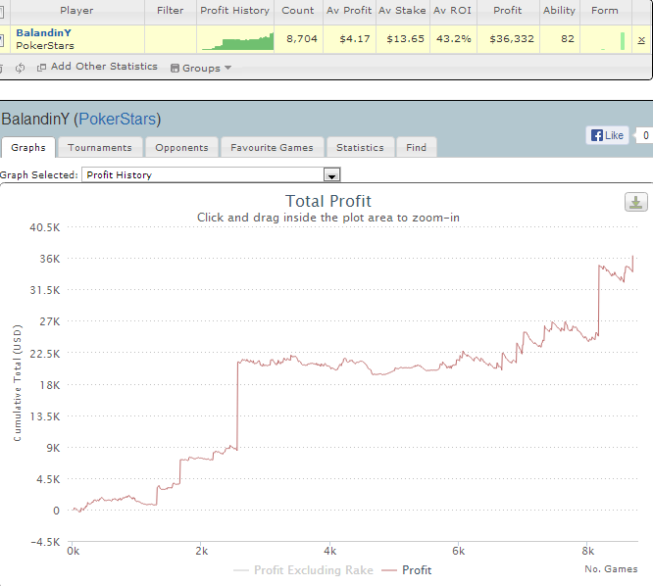Open the Graph Selected dropdown arrow
653x586 pixels.
332,174
